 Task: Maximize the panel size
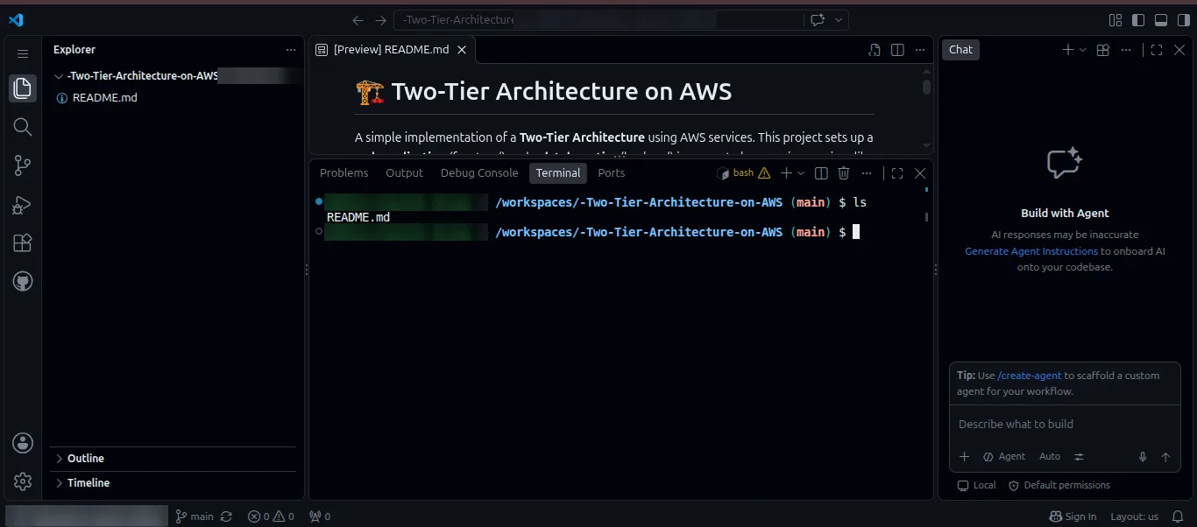(x=897, y=173)
